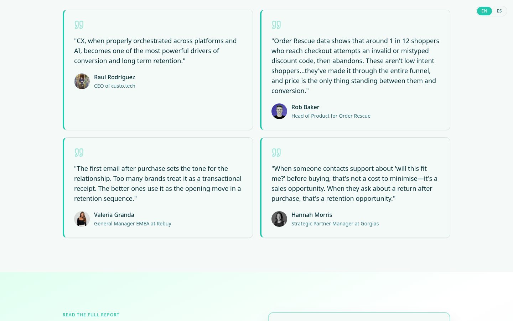Image resolution: width=513 pixels, height=321 pixels.
Task: Switch language to ES
Action: [499, 11]
